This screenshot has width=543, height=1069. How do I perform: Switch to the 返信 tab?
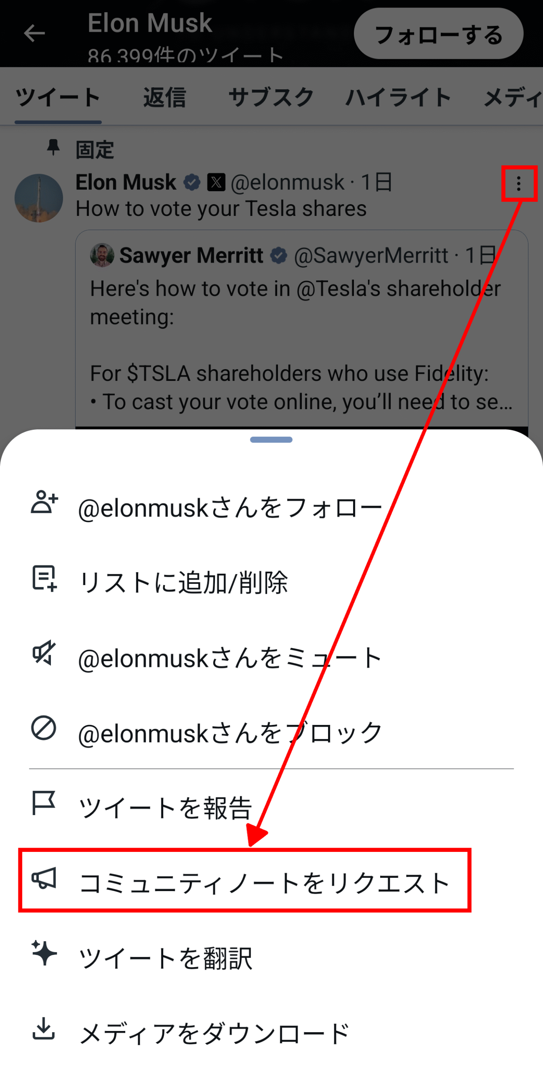click(x=164, y=97)
